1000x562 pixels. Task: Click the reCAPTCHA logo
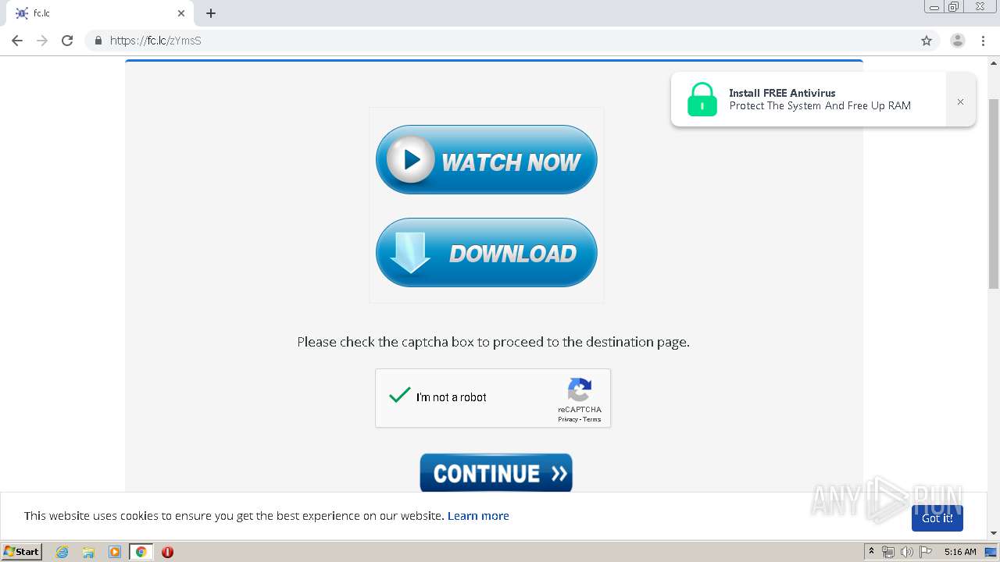tap(580, 389)
